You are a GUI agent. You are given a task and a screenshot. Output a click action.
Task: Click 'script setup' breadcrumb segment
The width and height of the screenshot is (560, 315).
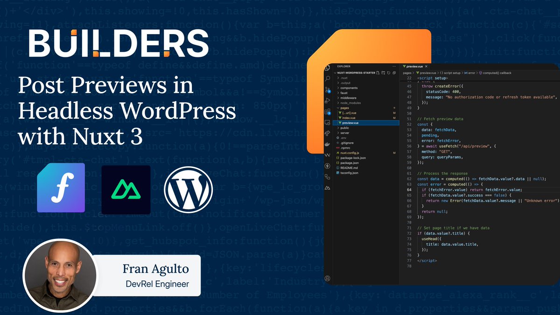(450, 73)
